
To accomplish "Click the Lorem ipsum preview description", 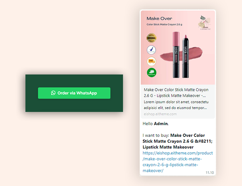I will coord(176,105).
